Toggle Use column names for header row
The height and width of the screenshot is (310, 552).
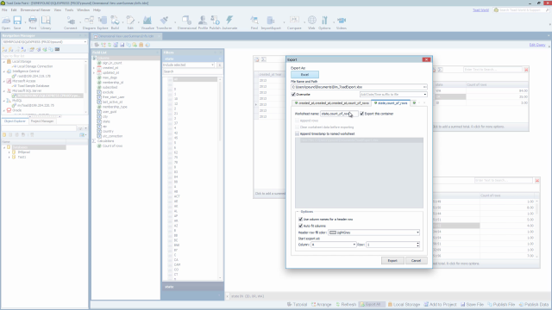301,219
